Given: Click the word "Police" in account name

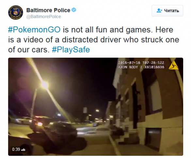Looking at the screenshot, I should click(x=62, y=10).
